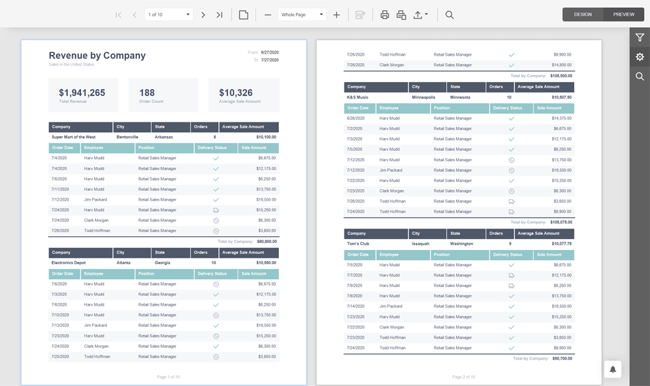Open the Export To dropdown
The height and width of the screenshot is (386, 650).
(421, 15)
